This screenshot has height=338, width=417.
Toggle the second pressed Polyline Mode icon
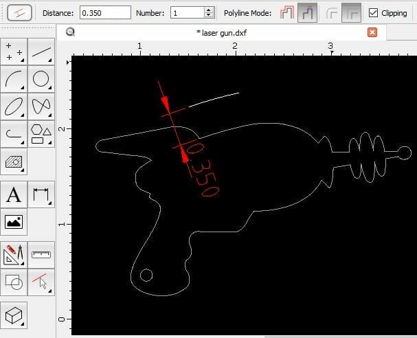(x=307, y=13)
